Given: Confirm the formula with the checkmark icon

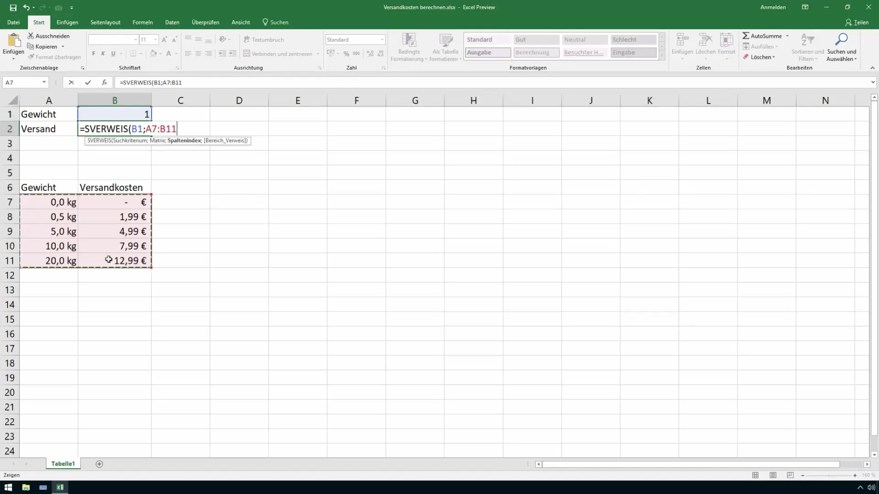Looking at the screenshot, I should pyautogui.click(x=88, y=82).
